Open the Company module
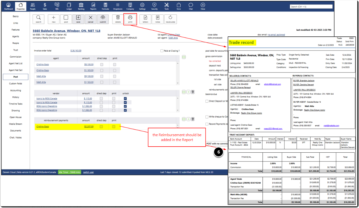The image size is (359, 208). 130,6
